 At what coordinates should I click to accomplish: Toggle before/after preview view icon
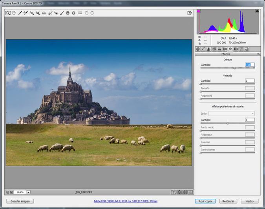pyautogui.click(x=173, y=192)
